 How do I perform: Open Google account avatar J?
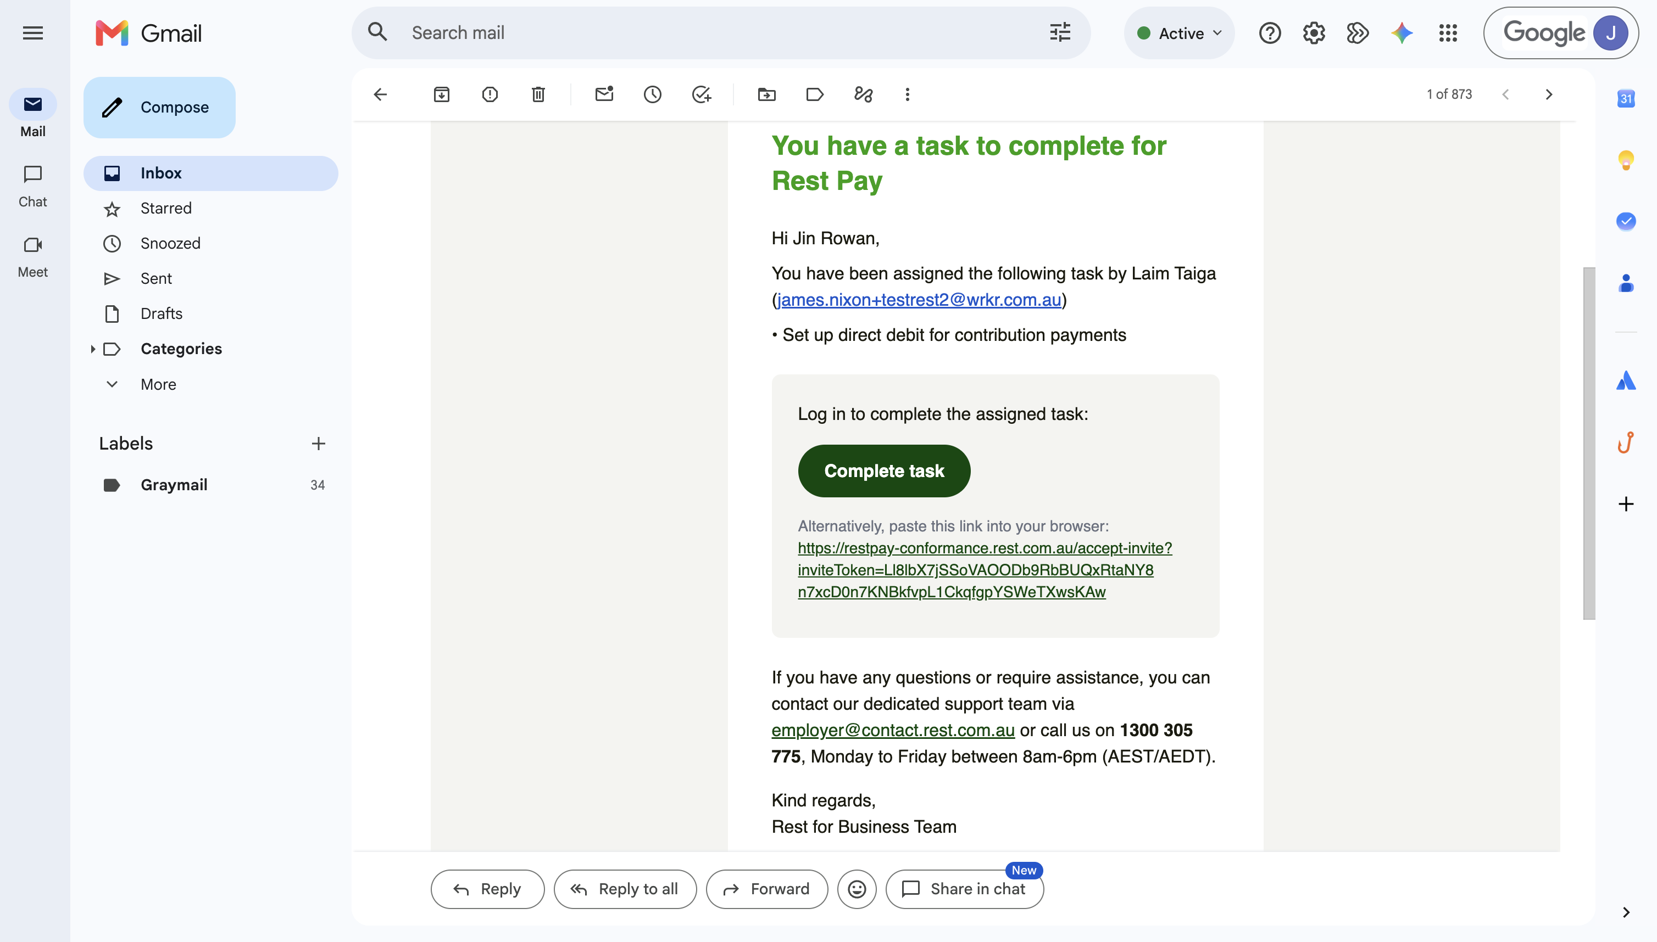[1610, 33]
